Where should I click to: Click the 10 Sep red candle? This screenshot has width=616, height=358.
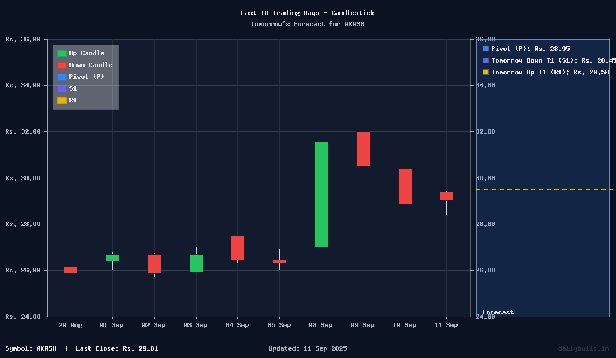pyautogui.click(x=405, y=186)
